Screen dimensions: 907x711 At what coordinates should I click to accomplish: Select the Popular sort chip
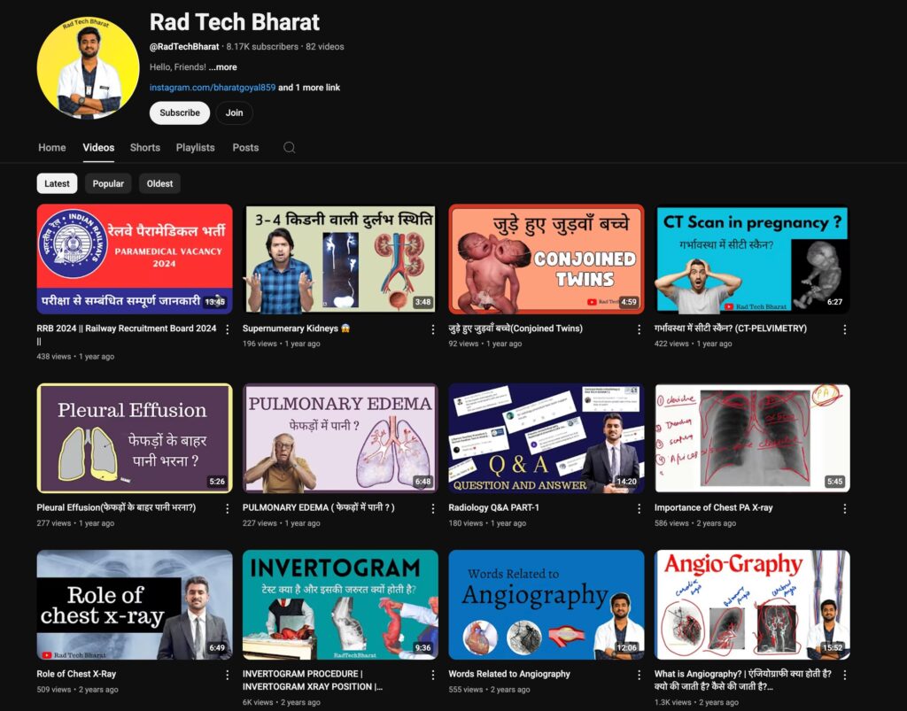click(x=108, y=184)
